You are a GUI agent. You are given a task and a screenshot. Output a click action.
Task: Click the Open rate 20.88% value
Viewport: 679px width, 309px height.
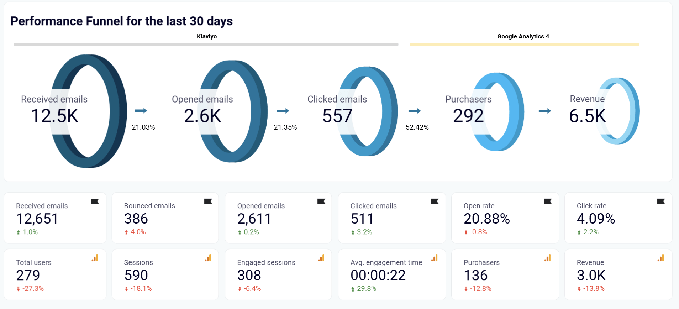(486, 219)
